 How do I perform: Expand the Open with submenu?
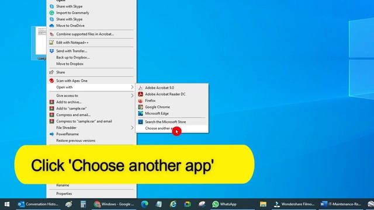[x=92, y=87]
